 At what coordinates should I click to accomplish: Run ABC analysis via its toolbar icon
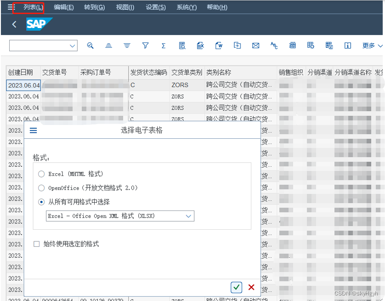274,45
